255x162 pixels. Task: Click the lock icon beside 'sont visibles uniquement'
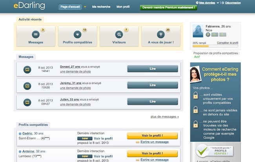tap(195, 95)
